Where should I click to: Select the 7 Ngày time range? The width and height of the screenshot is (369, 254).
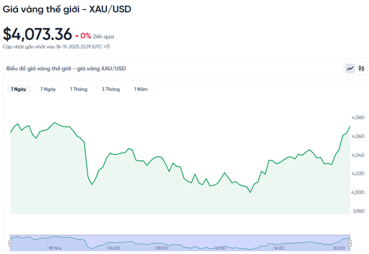click(x=48, y=89)
